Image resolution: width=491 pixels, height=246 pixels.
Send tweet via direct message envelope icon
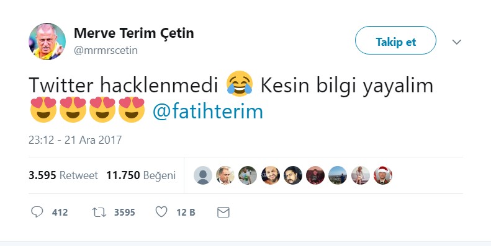(223, 213)
